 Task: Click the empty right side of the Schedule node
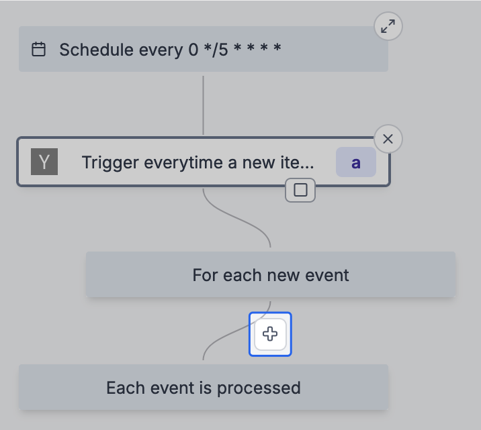point(335,49)
